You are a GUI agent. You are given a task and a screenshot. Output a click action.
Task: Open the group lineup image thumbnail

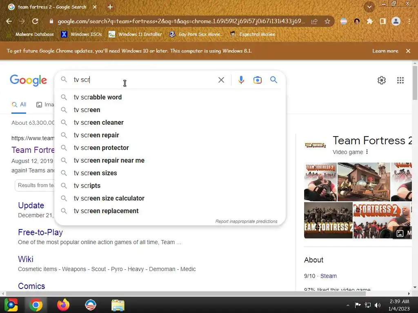coord(329,220)
